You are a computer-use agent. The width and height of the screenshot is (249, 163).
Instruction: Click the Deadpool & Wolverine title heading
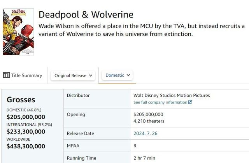(x=86, y=15)
